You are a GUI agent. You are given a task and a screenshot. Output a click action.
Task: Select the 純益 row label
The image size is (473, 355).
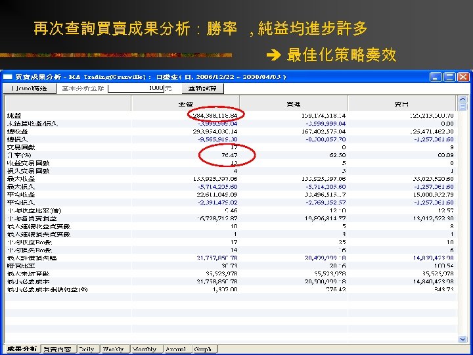[14, 116]
